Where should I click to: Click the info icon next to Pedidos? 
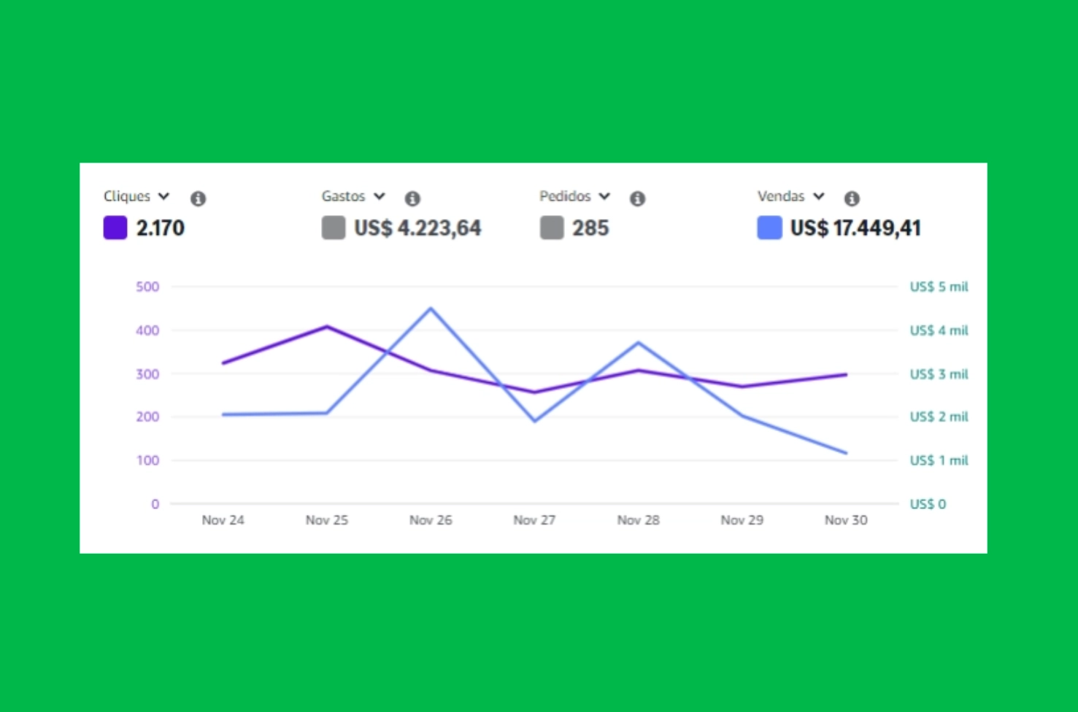coord(637,198)
